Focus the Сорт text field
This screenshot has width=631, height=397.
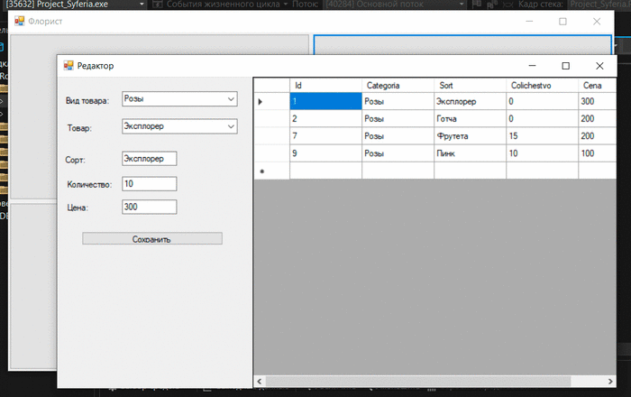tap(149, 159)
